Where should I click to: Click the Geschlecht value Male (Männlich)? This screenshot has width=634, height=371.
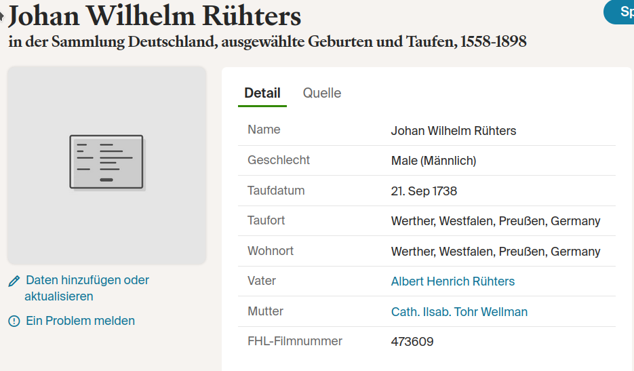(433, 161)
